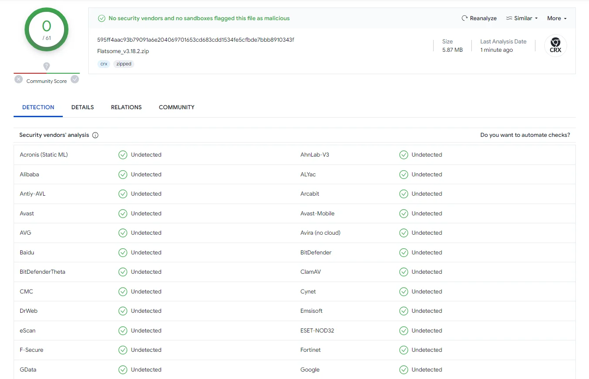Click the '1 minute ago' analysis date
The height and width of the screenshot is (379, 589).
pos(496,50)
